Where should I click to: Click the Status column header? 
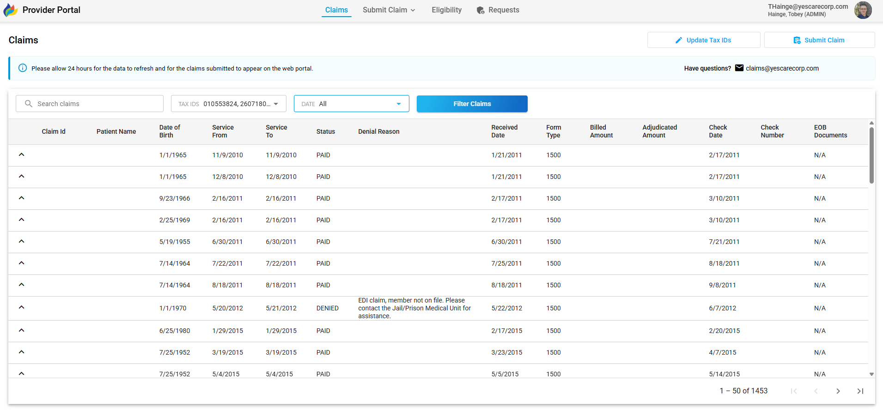[326, 131]
